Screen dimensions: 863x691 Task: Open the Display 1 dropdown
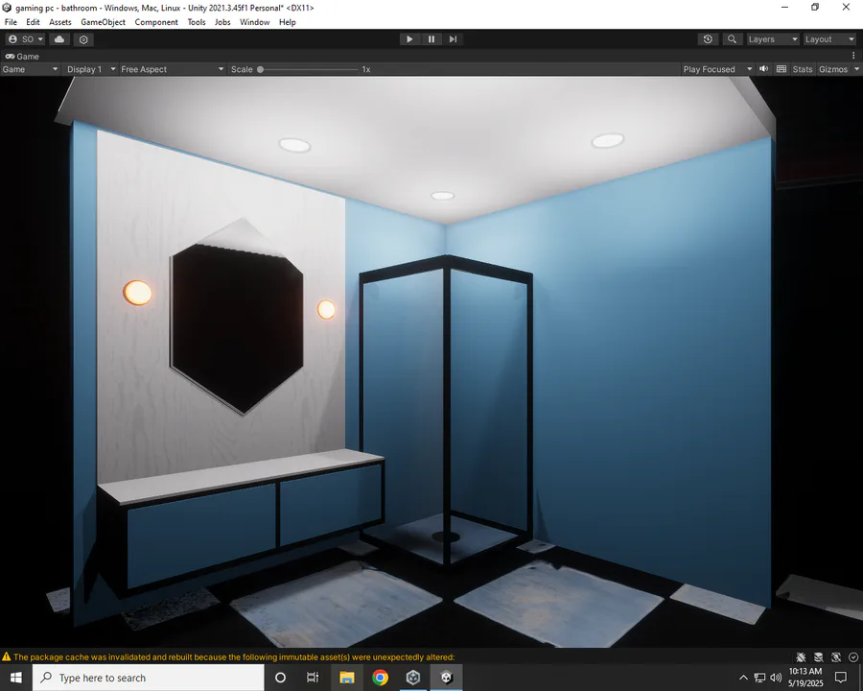click(x=91, y=69)
